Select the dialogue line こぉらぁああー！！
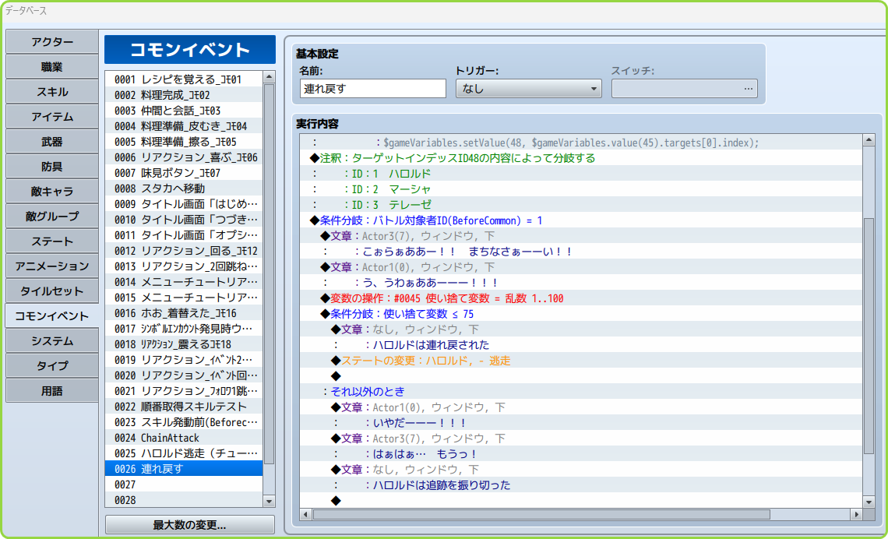This screenshot has width=888, height=539. point(580,252)
